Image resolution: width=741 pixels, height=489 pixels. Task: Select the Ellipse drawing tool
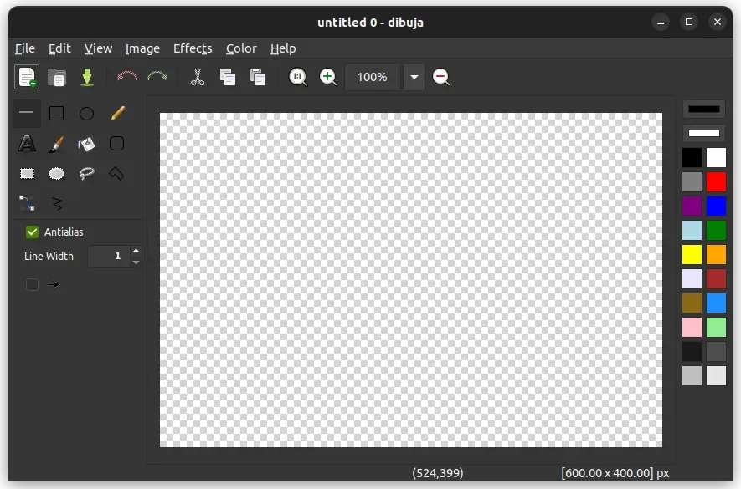tap(86, 114)
